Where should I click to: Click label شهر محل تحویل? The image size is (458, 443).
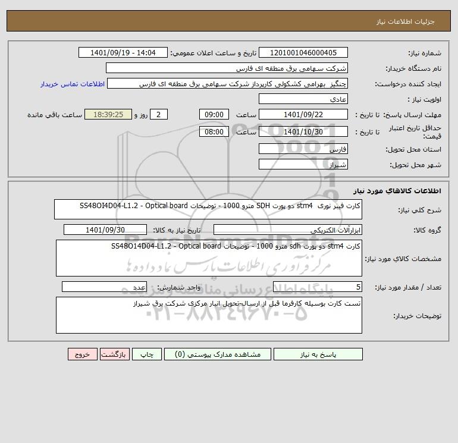[416, 165]
